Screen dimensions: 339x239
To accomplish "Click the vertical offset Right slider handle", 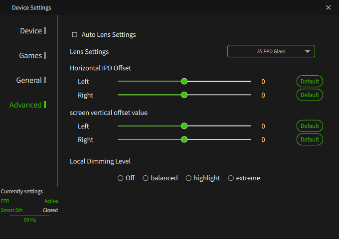I will click(x=184, y=139).
